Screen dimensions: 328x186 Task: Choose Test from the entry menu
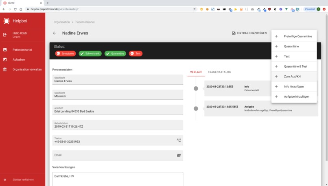(294, 56)
